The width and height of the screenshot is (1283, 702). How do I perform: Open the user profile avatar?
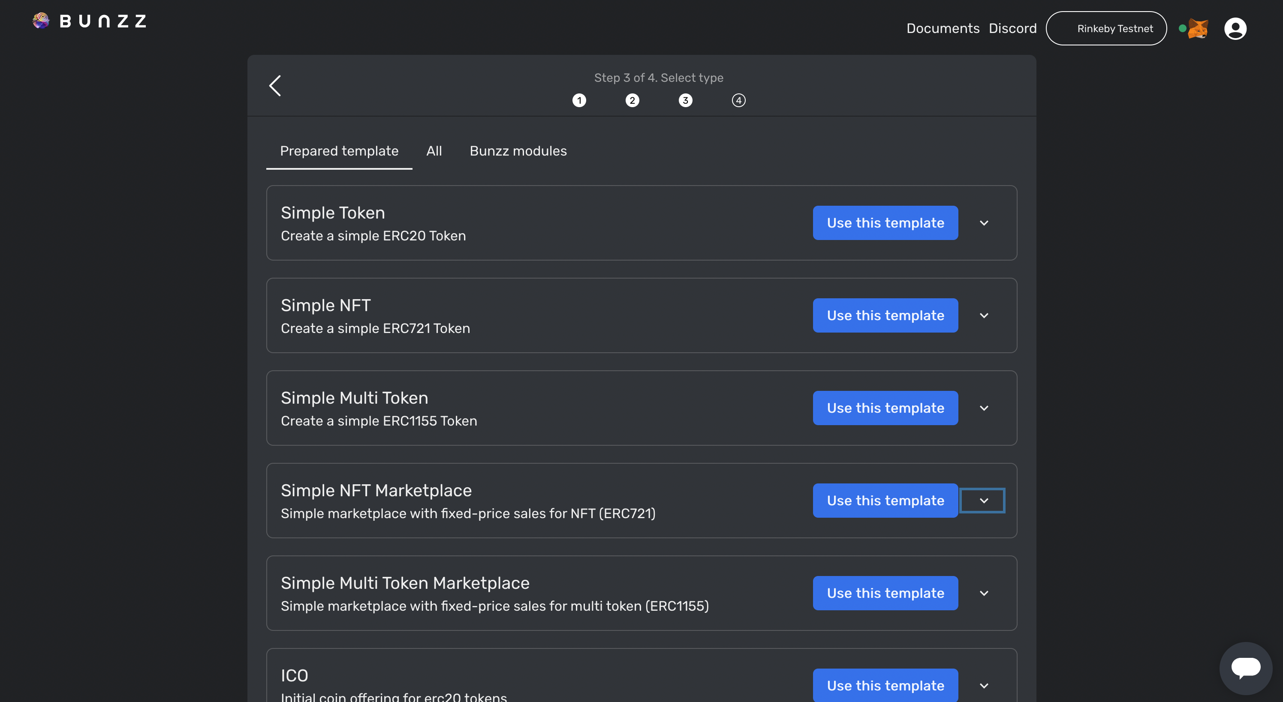1235,28
